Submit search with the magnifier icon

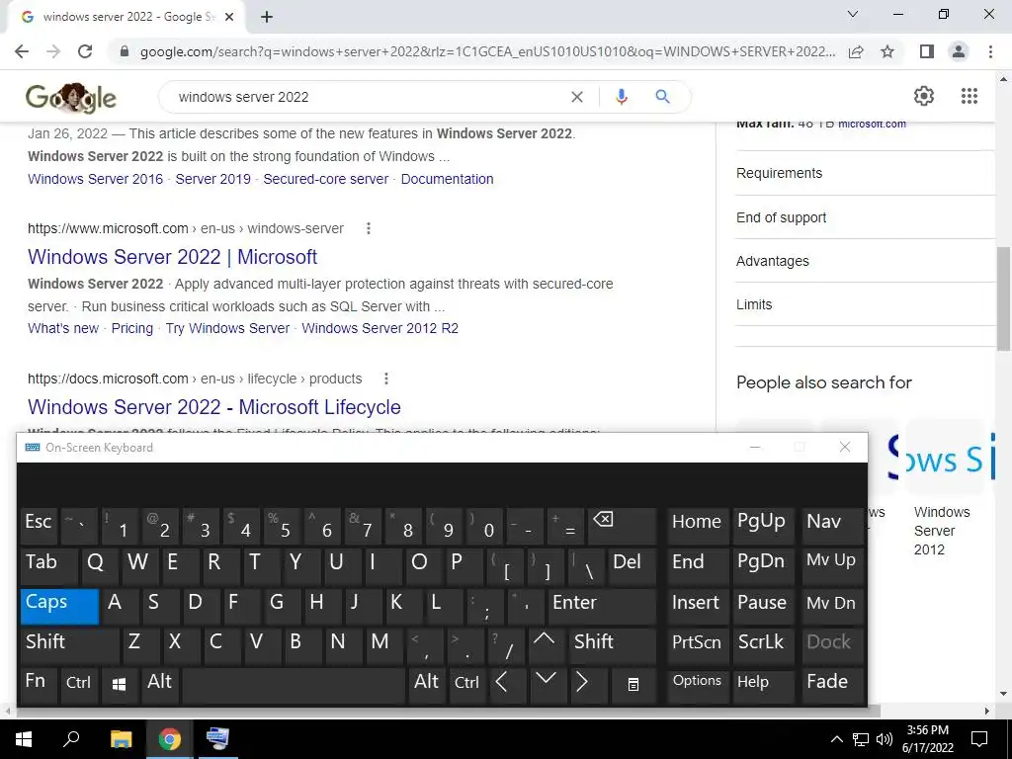662,97
